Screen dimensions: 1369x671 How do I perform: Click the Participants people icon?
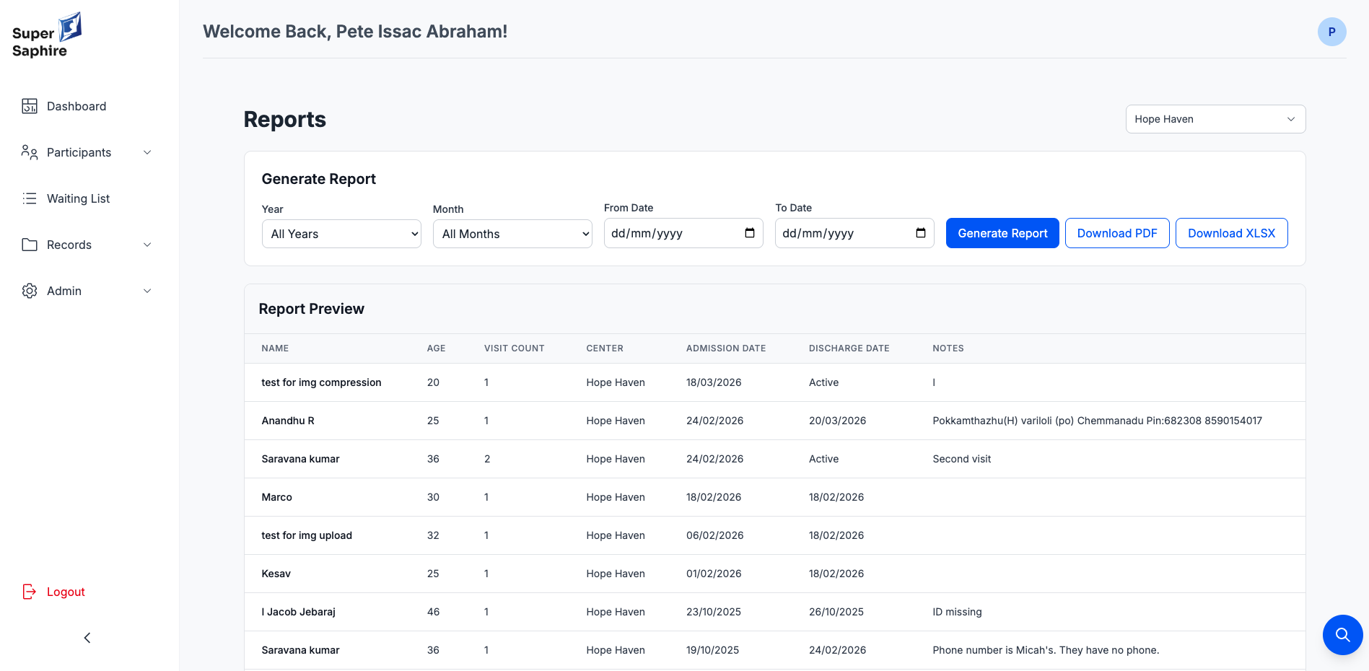point(30,152)
